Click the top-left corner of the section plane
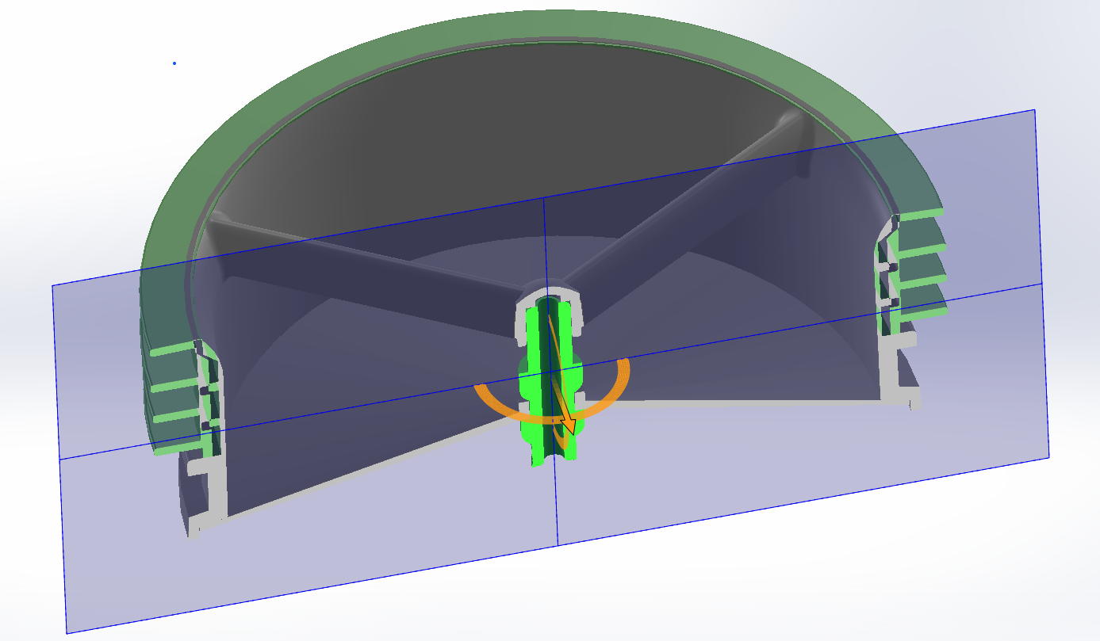 [x=53, y=286]
